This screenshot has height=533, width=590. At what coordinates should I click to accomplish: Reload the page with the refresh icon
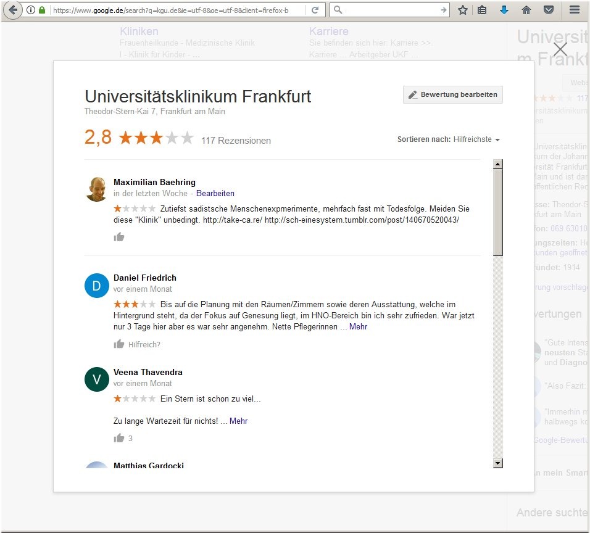(315, 10)
